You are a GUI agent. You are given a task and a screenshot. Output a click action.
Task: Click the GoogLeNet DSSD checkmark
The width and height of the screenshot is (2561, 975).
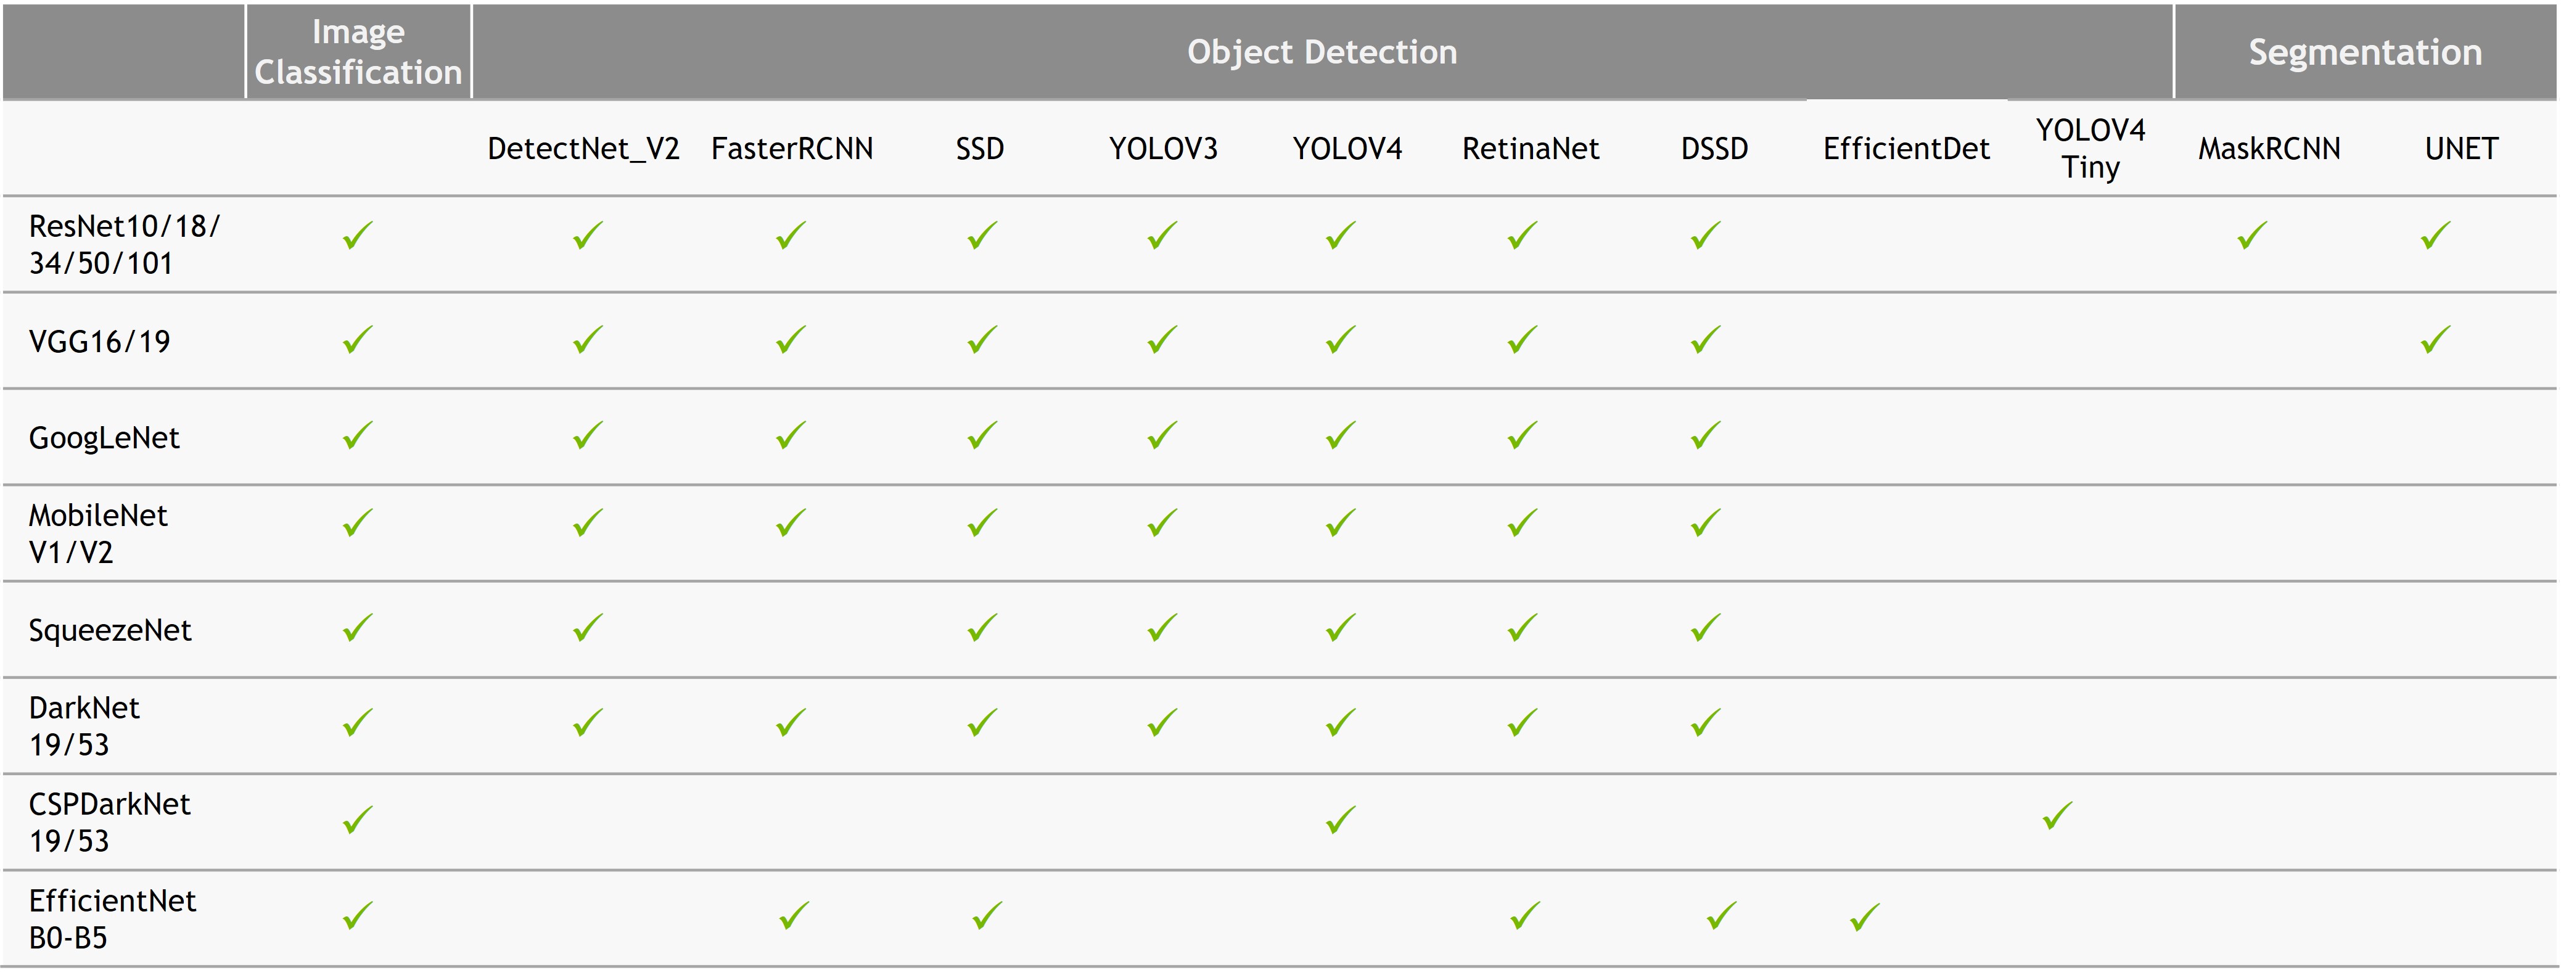click(1705, 435)
